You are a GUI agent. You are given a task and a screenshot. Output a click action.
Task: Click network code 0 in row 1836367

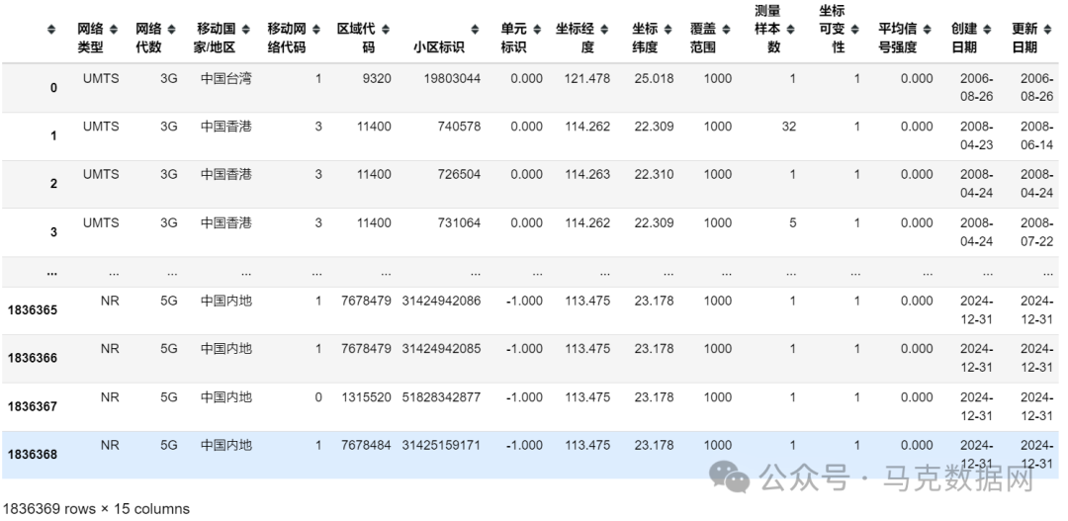tap(318, 397)
